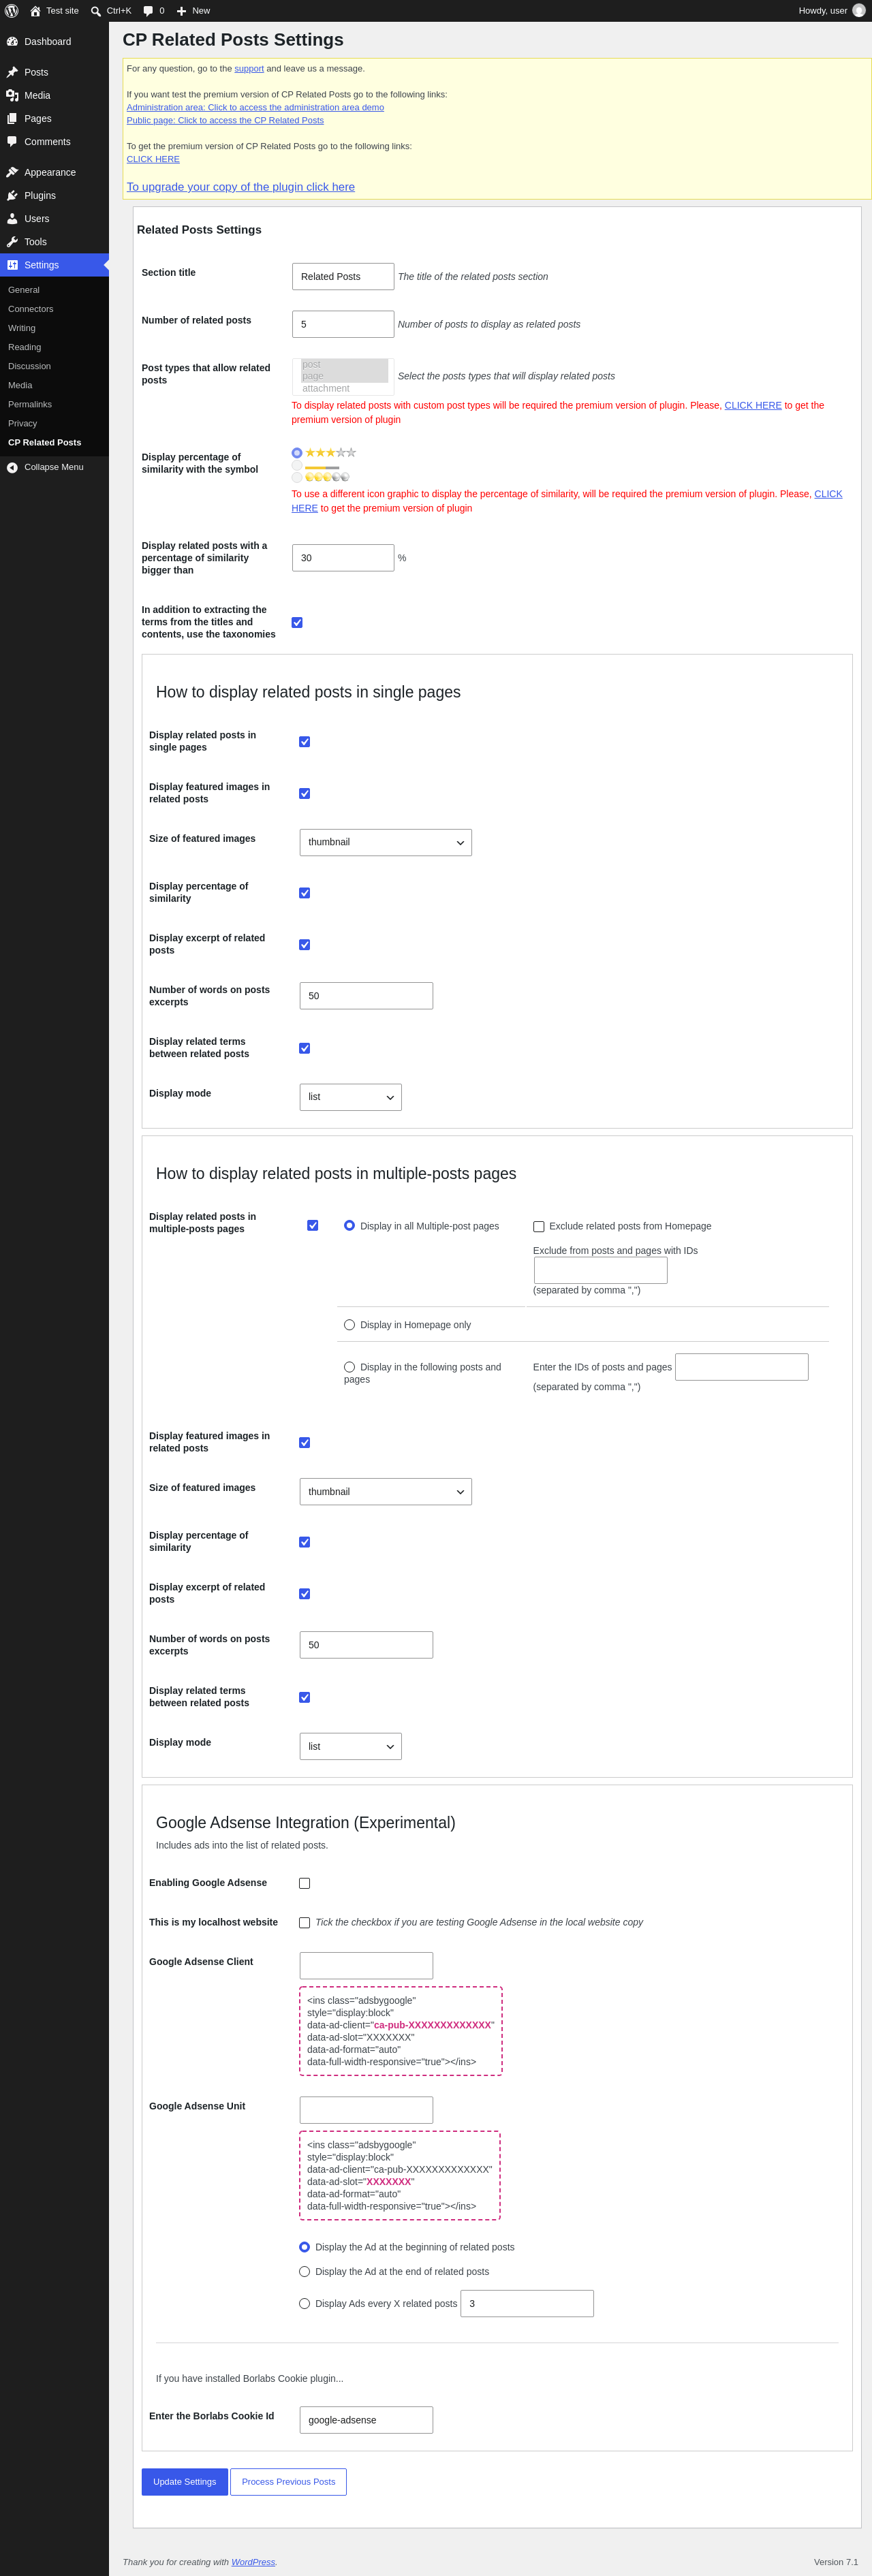The height and width of the screenshot is (2576, 872).
Task: Open the Appearance brush icon
Action: [12, 173]
